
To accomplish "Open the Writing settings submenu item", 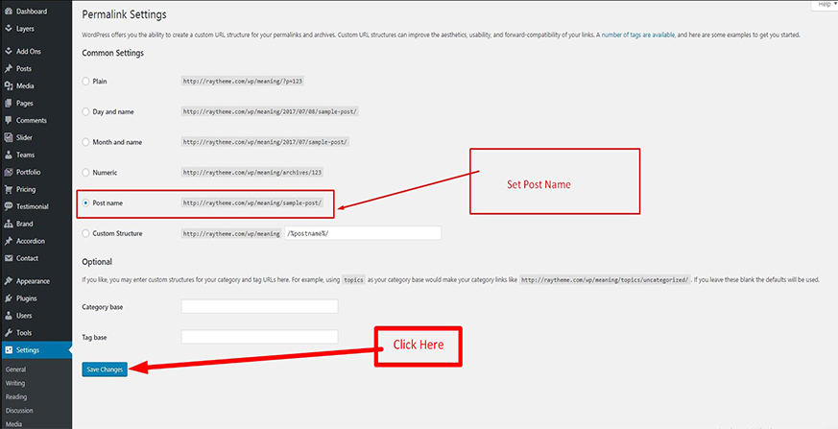I will point(15,382).
